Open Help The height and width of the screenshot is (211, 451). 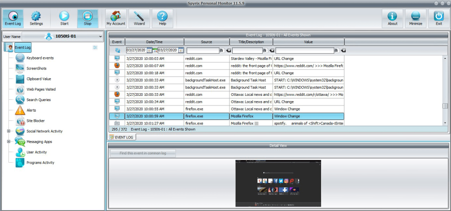163,18
